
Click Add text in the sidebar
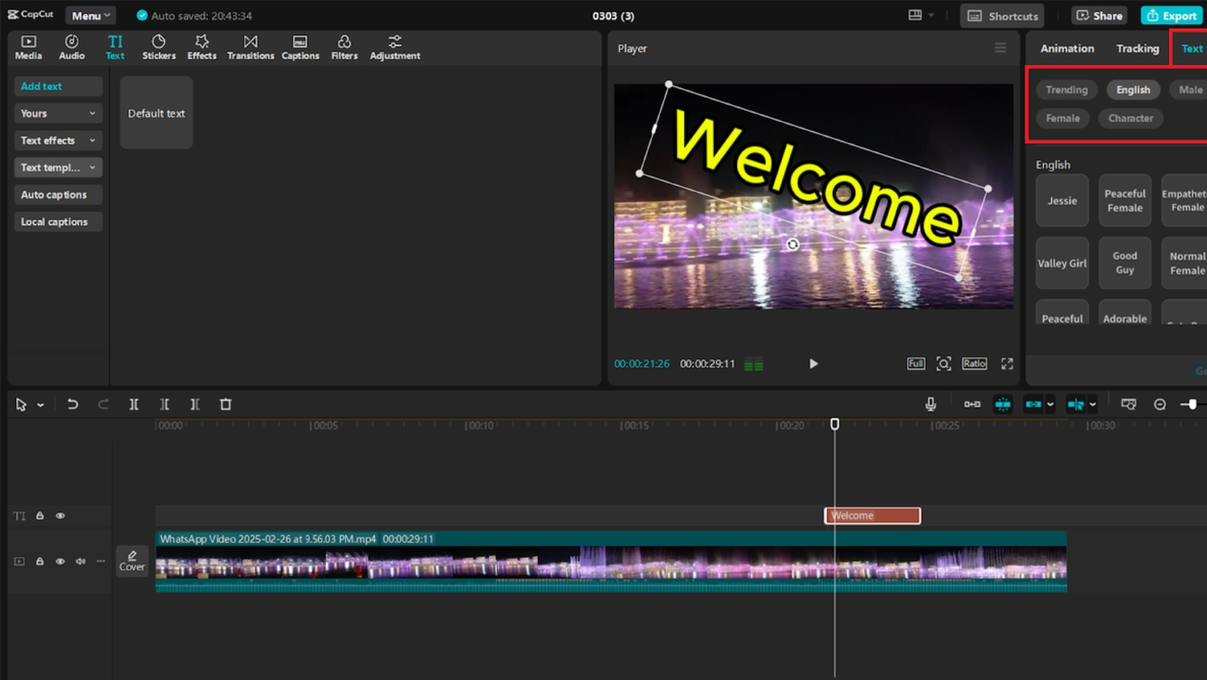[58, 86]
